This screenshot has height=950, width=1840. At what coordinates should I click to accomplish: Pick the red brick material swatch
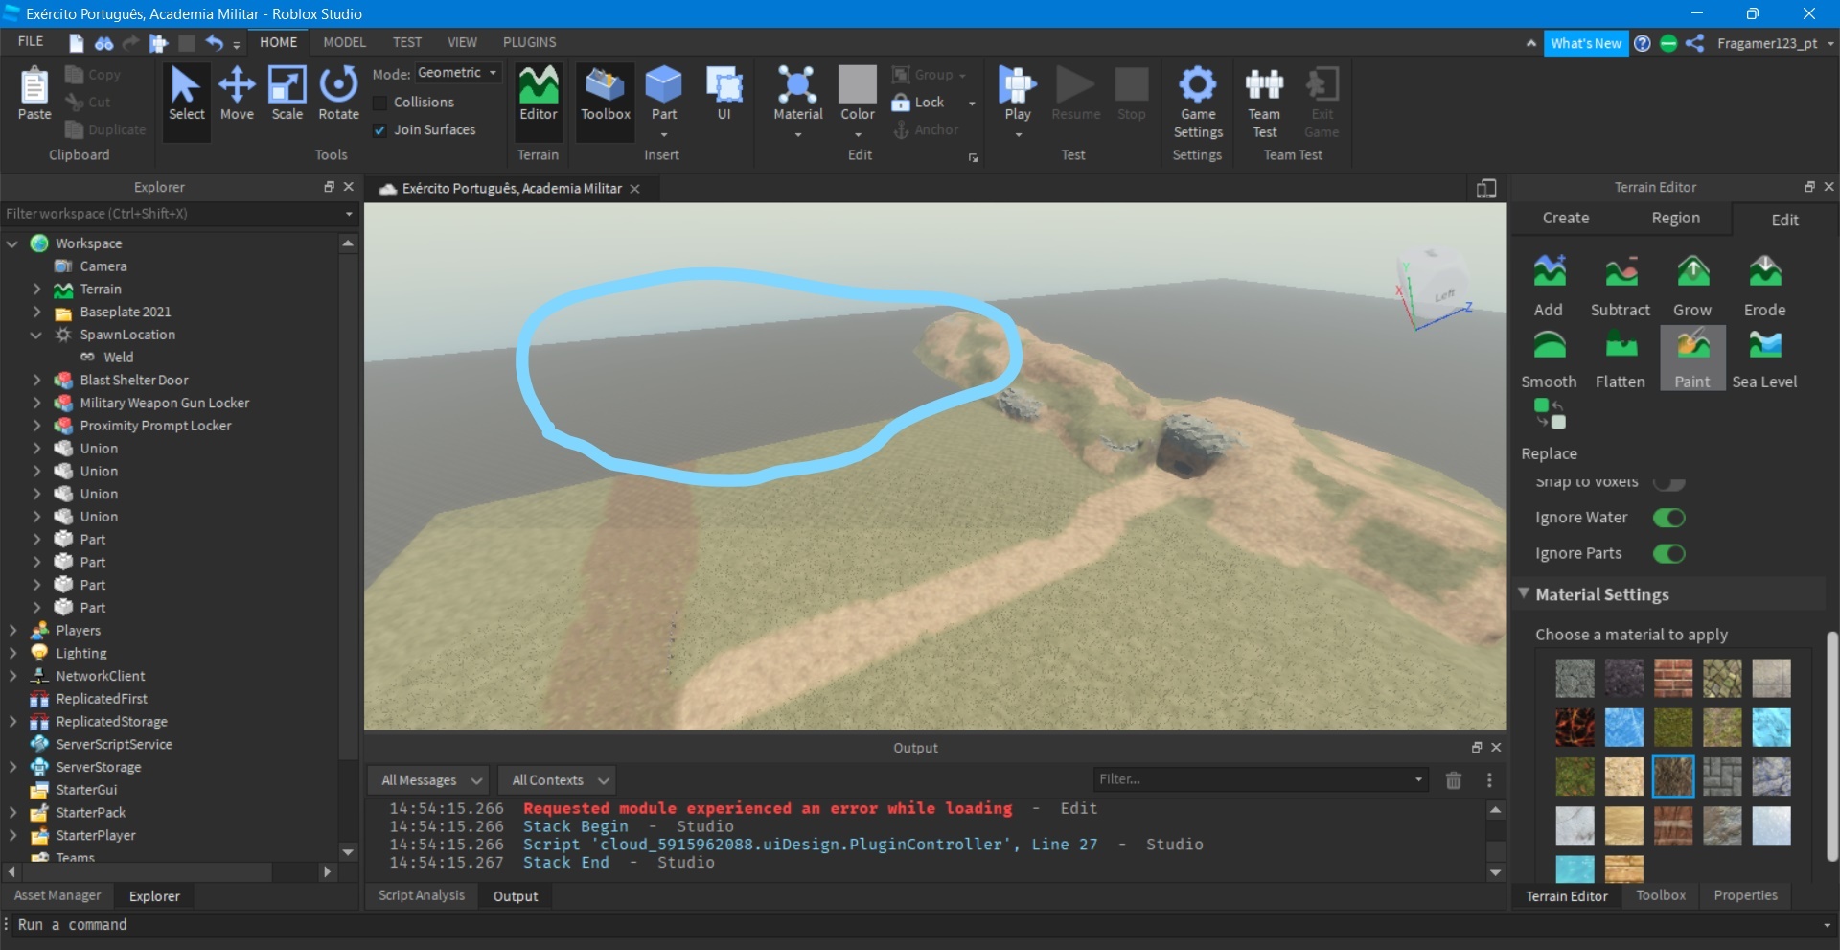pyautogui.click(x=1673, y=678)
